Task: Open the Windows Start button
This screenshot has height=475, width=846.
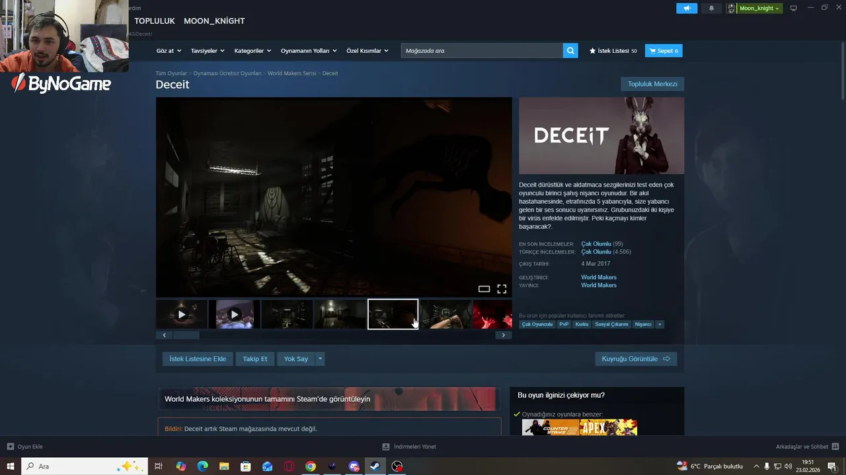Action: 11,466
